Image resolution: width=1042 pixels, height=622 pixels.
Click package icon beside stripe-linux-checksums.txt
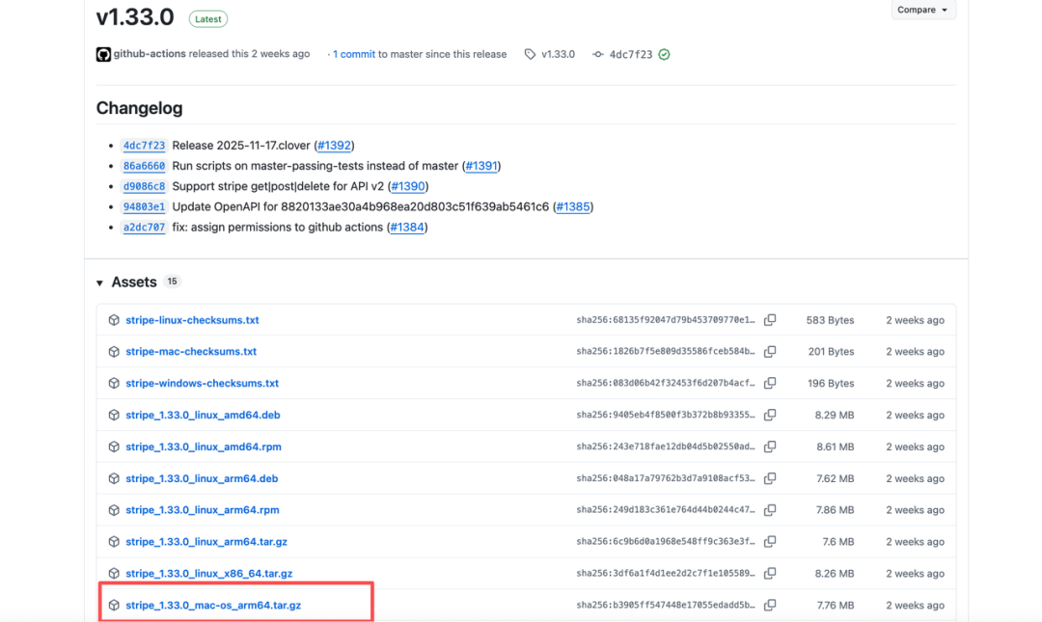(x=114, y=320)
